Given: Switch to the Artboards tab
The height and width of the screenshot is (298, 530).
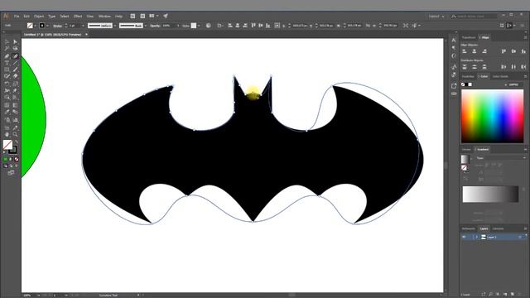Looking at the screenshot, I should (469, 228).
